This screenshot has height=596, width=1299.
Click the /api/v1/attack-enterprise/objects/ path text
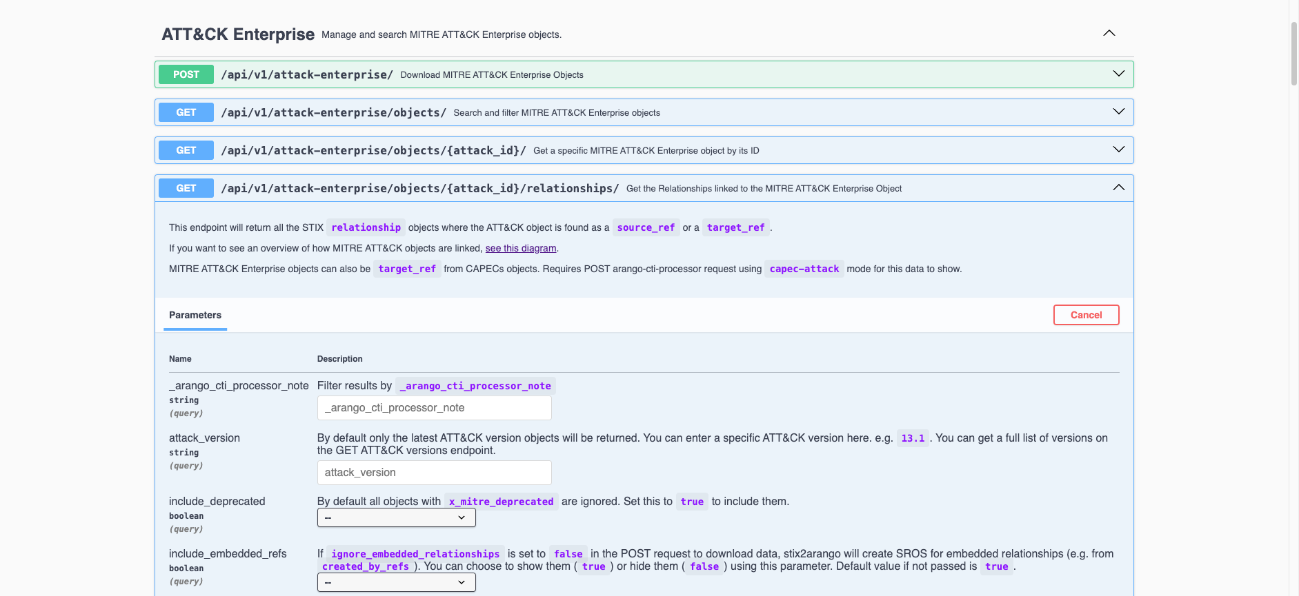333,112
